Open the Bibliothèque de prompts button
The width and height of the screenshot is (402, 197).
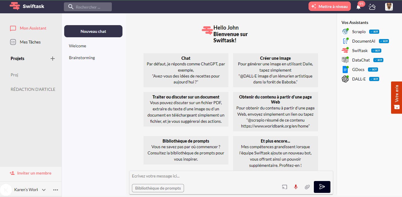(x=158, y=188)
